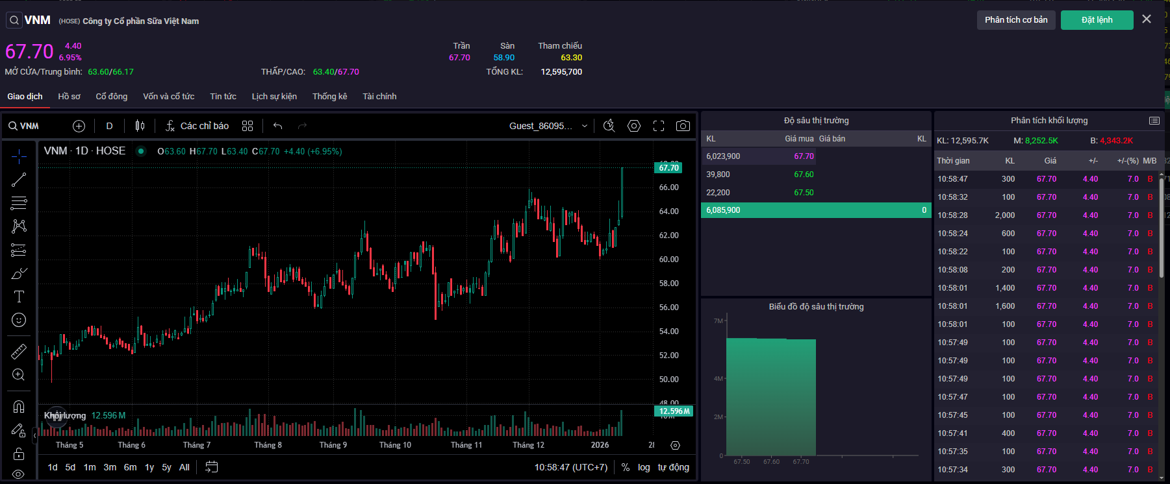Take a chart snapshot with camera icon

pos(683,126)
